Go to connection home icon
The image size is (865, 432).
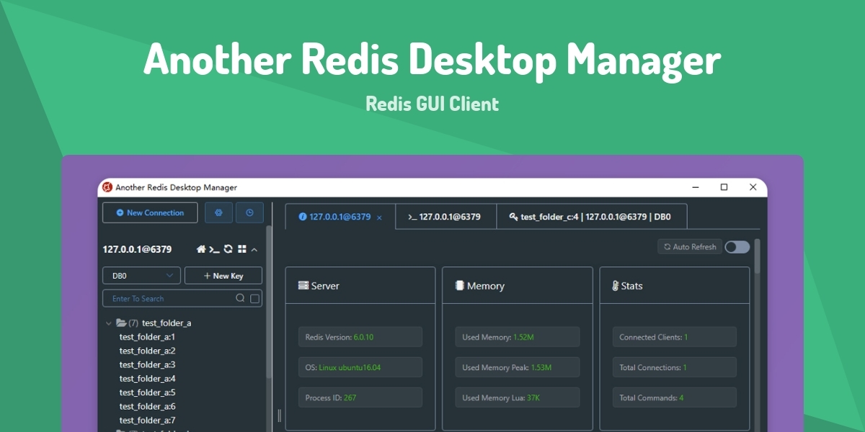pyautogui.click(x=201, y=249)
